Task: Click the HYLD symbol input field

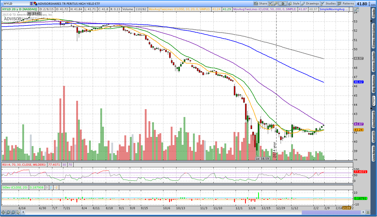Action: click(16, 4)
